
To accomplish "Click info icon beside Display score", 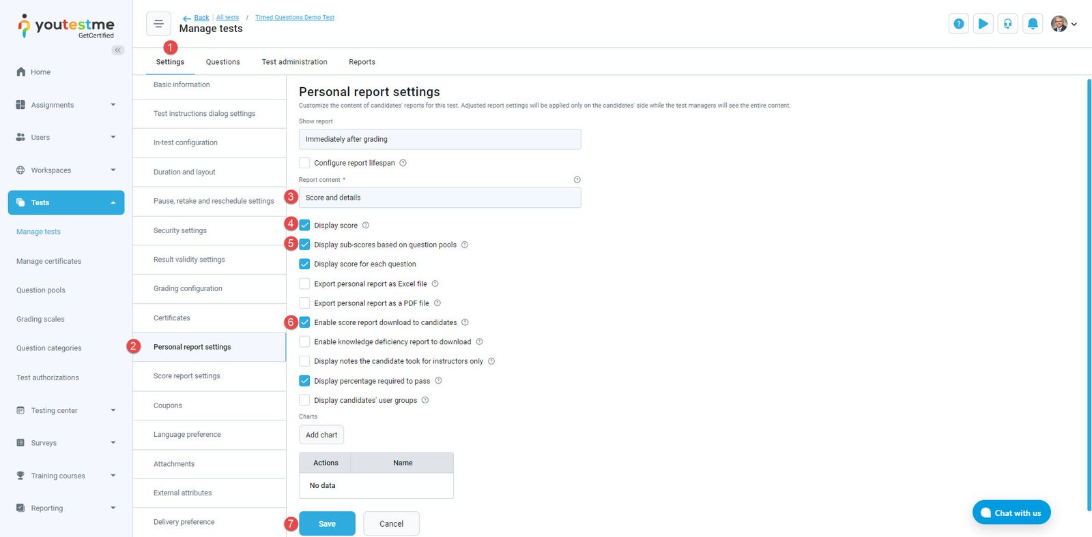I will (366, 226).
